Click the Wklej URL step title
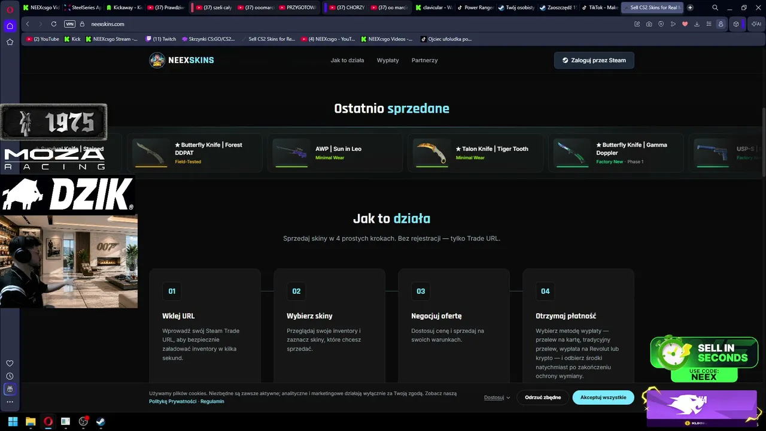The width and height of the screenshot is (766, 431). (178, 316)
